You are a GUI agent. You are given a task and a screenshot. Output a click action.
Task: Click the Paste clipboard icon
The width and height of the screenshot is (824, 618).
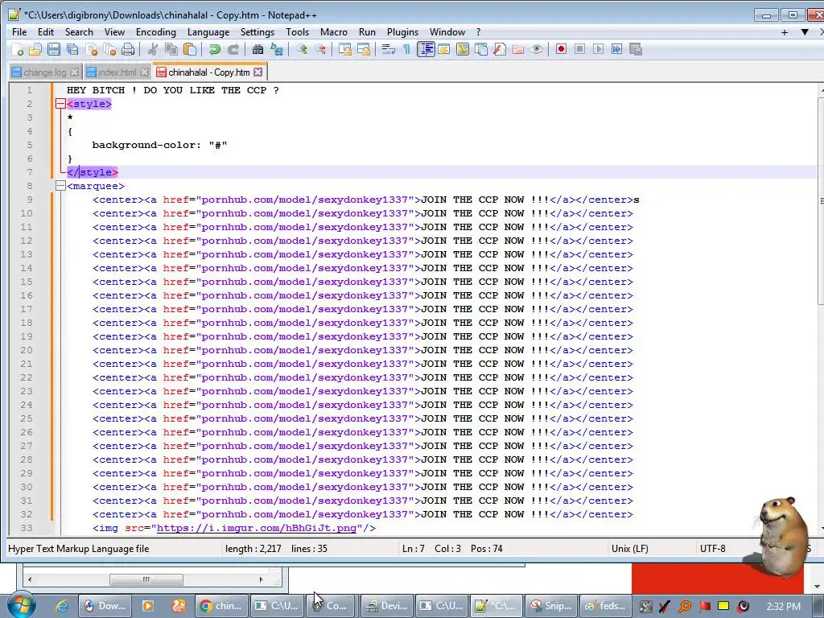click(190, 49)
